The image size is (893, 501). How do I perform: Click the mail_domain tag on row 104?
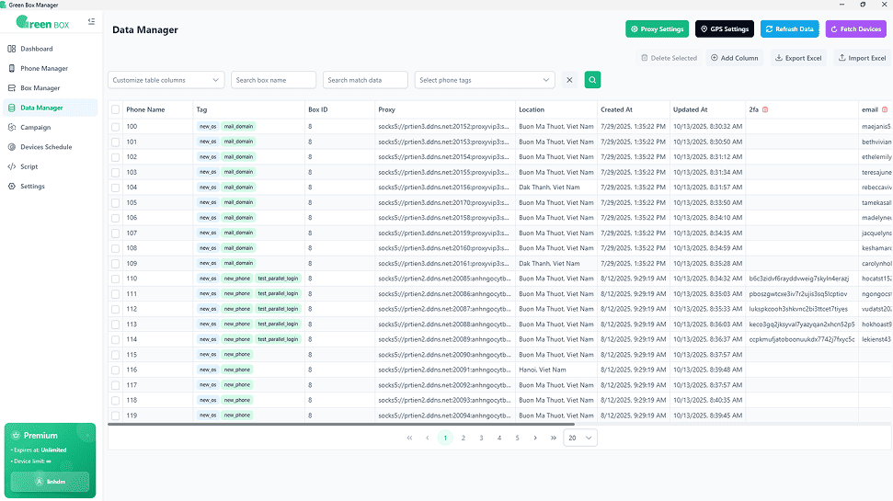pos(238,188)
